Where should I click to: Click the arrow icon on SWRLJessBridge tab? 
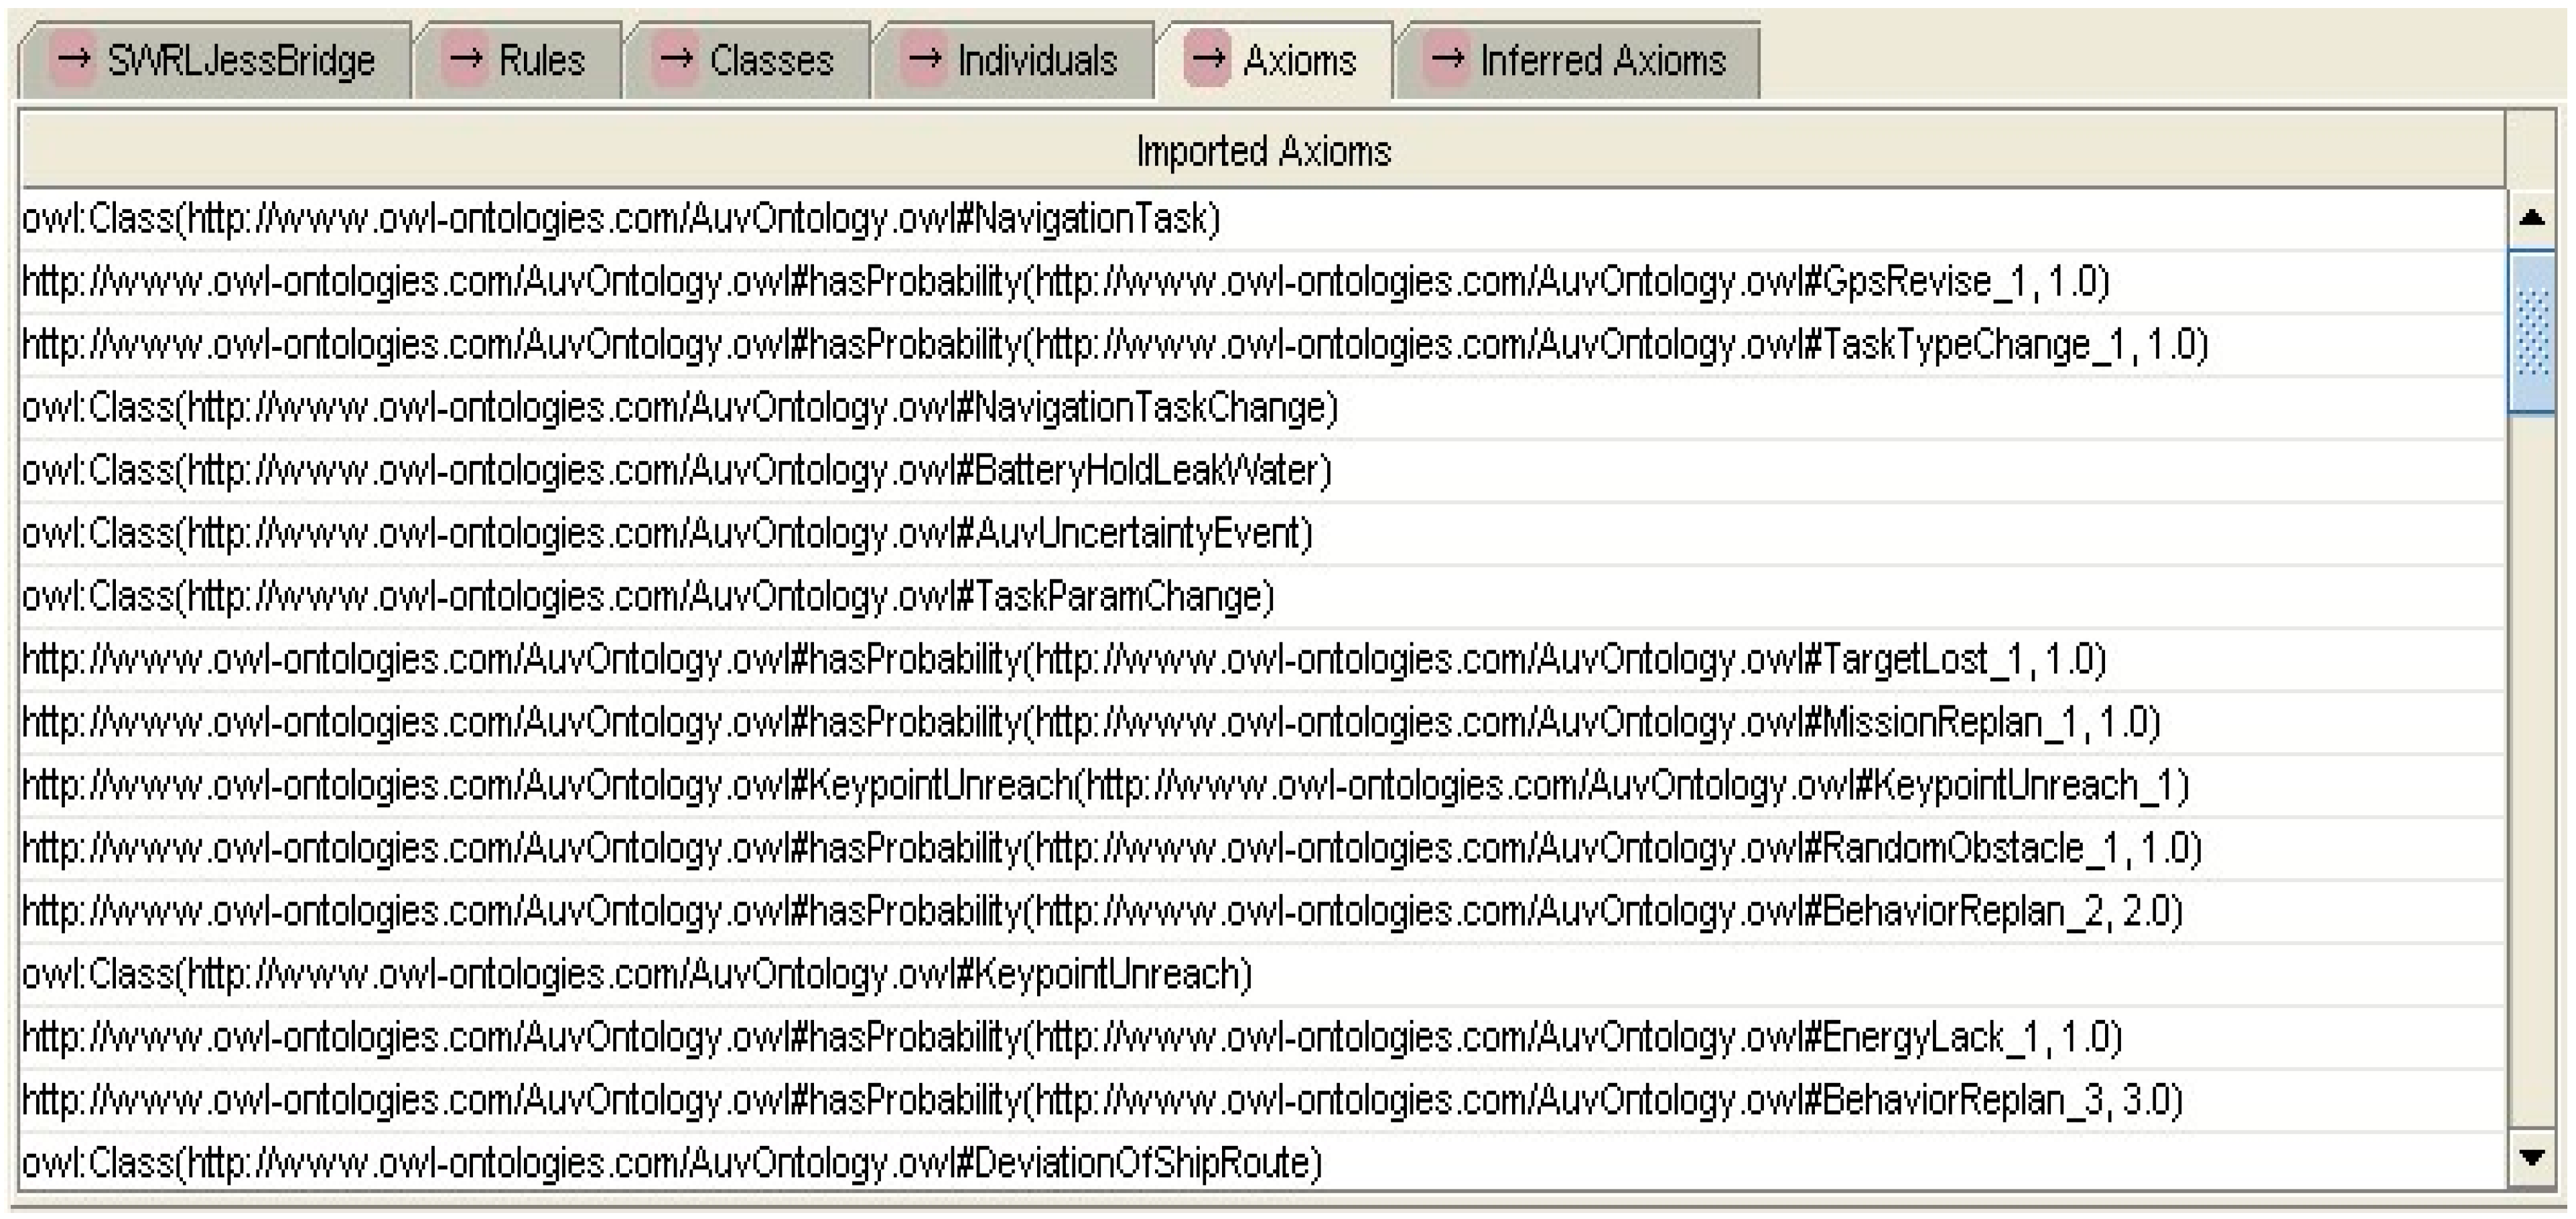(73, 59)
